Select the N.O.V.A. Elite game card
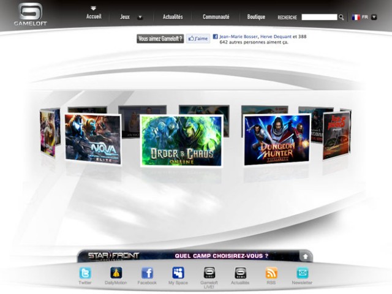Image resolution: width=392 pixels, height=294 pixels. point(93,139)
